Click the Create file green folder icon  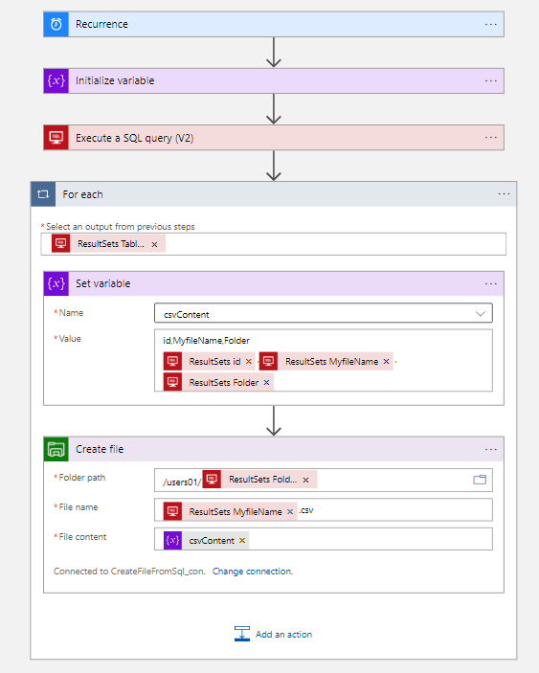pyautogui.click(x=56, y=449)
